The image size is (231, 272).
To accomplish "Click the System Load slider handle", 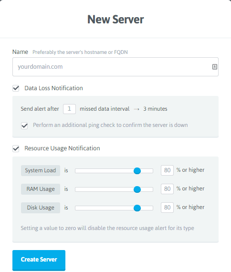I will pos(137,171).
